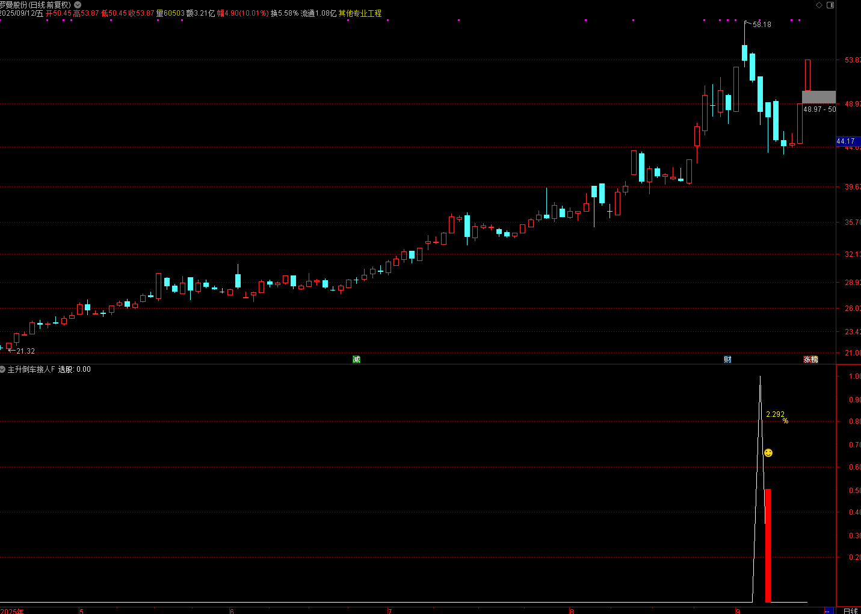Click the 罗曼股份(日线.前复权) chart title
861x614 pixels.
35,5
